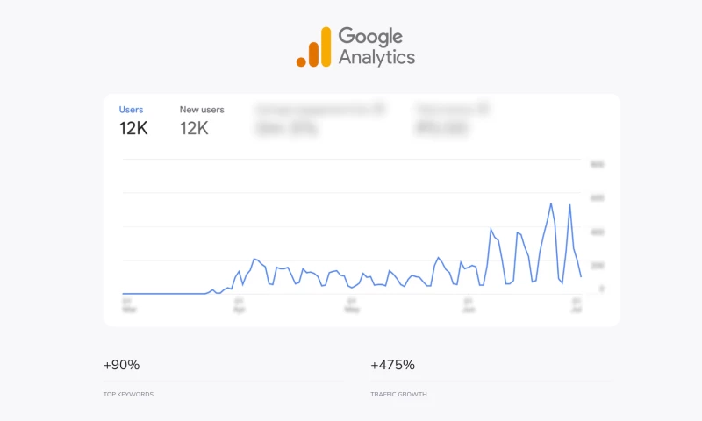
Task: Click the 01 May date label
Action: [352, 304]
